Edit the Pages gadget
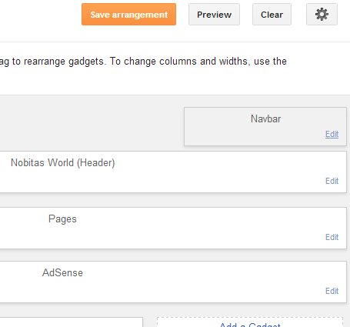This screenshot has width=350, height=327. [332, 237]
